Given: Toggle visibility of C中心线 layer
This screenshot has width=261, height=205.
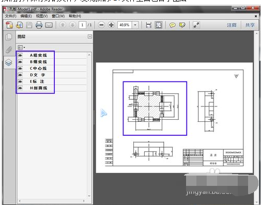Looking at the screenshot, I should tap(20, 68).
